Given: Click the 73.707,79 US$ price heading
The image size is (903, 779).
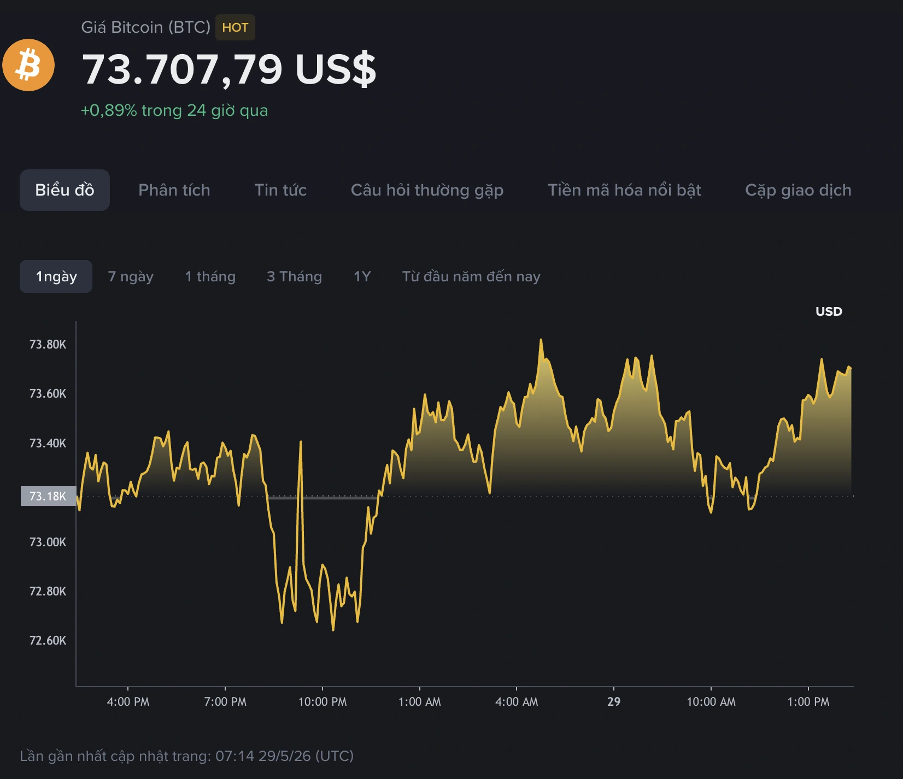Looking at the screenshot, I should pos(229,69).
